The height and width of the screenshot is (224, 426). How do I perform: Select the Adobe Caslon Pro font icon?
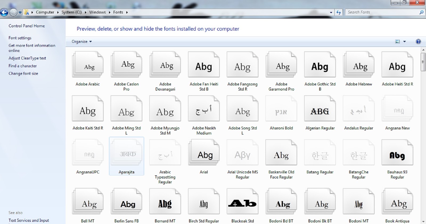pos(126,65)
